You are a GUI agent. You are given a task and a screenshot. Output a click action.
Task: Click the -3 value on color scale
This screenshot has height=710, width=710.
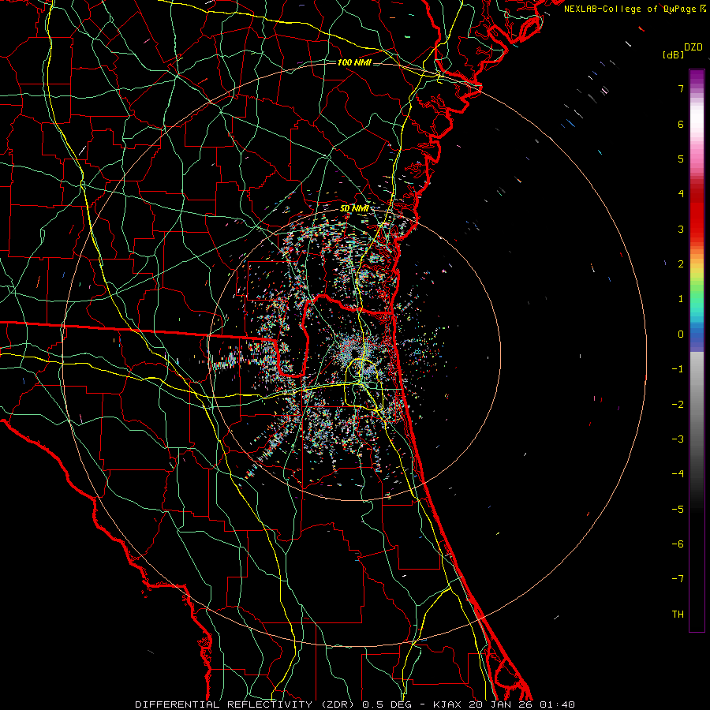tap(678, 439)
